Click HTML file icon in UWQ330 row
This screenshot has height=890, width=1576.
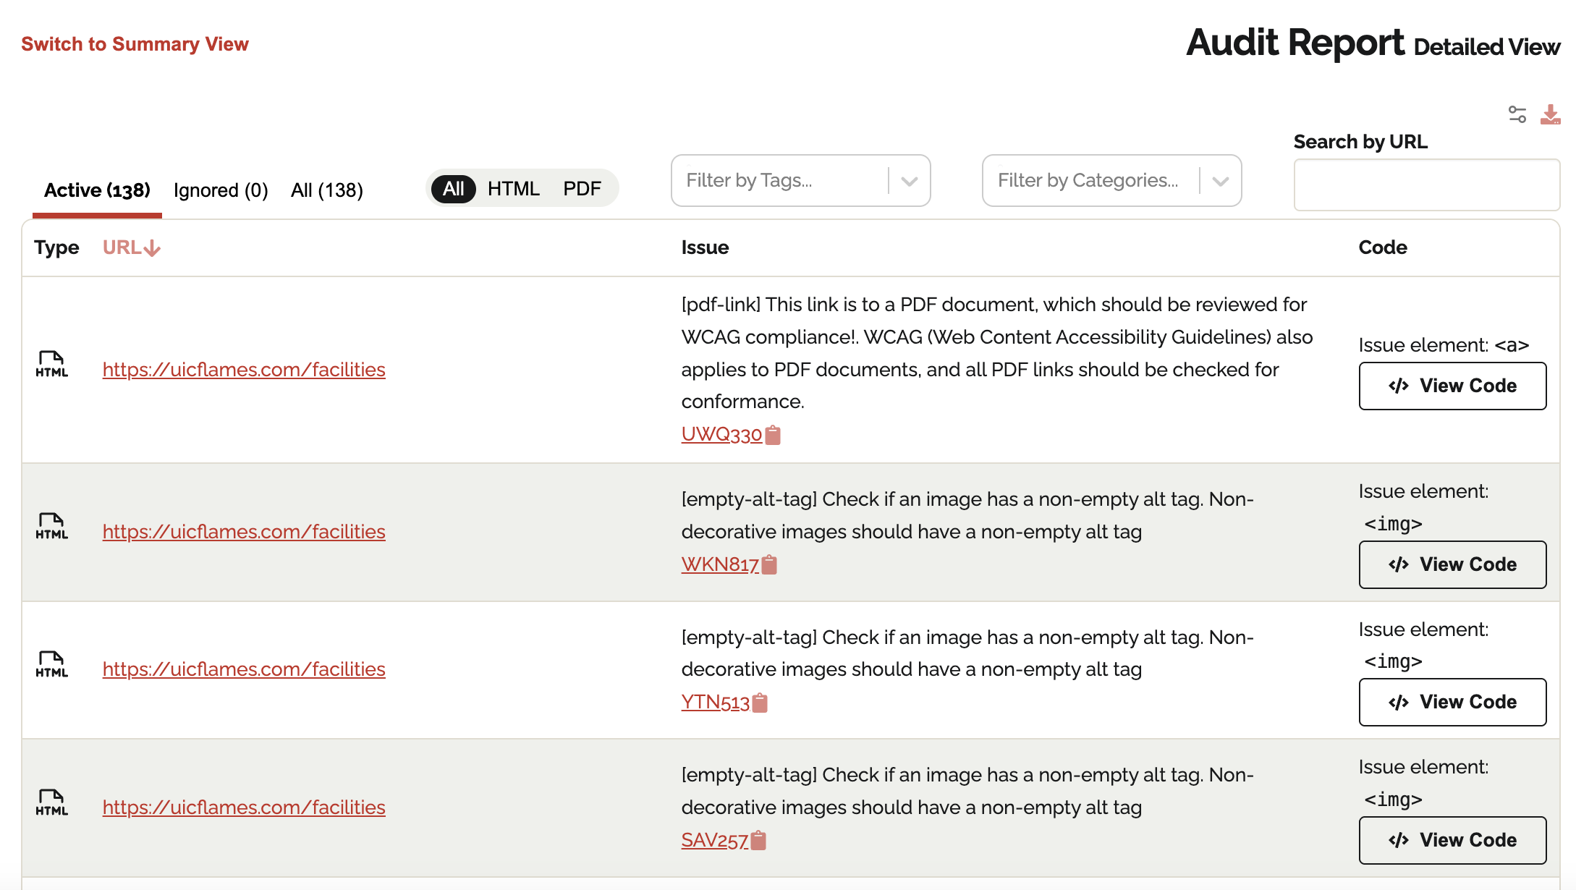pyautogui.click(x=52, y=364)
